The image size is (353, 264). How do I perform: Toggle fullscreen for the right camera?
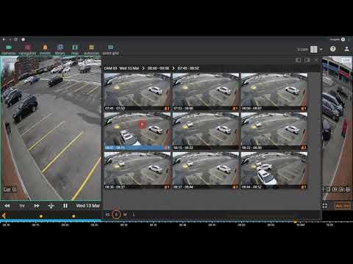click(x=325, y=206)
